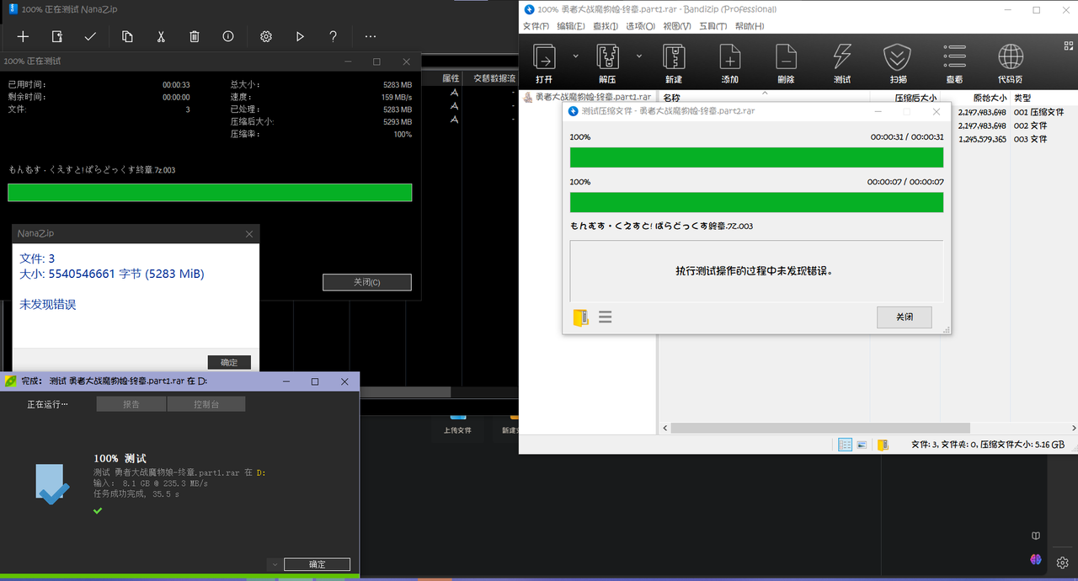Click the '未发现错误' text in NanaZip dialog
Image resolution: width=1078 pixels, height=581 pixels.
[48, 304]
